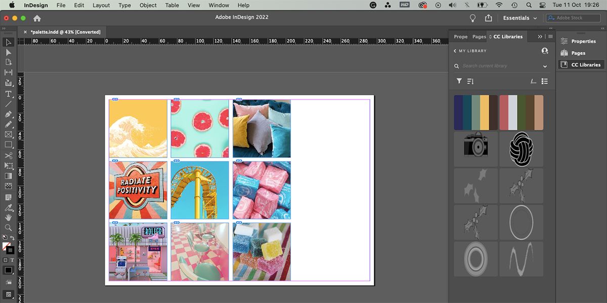Toggle the library filter icon

coord(459,81)
